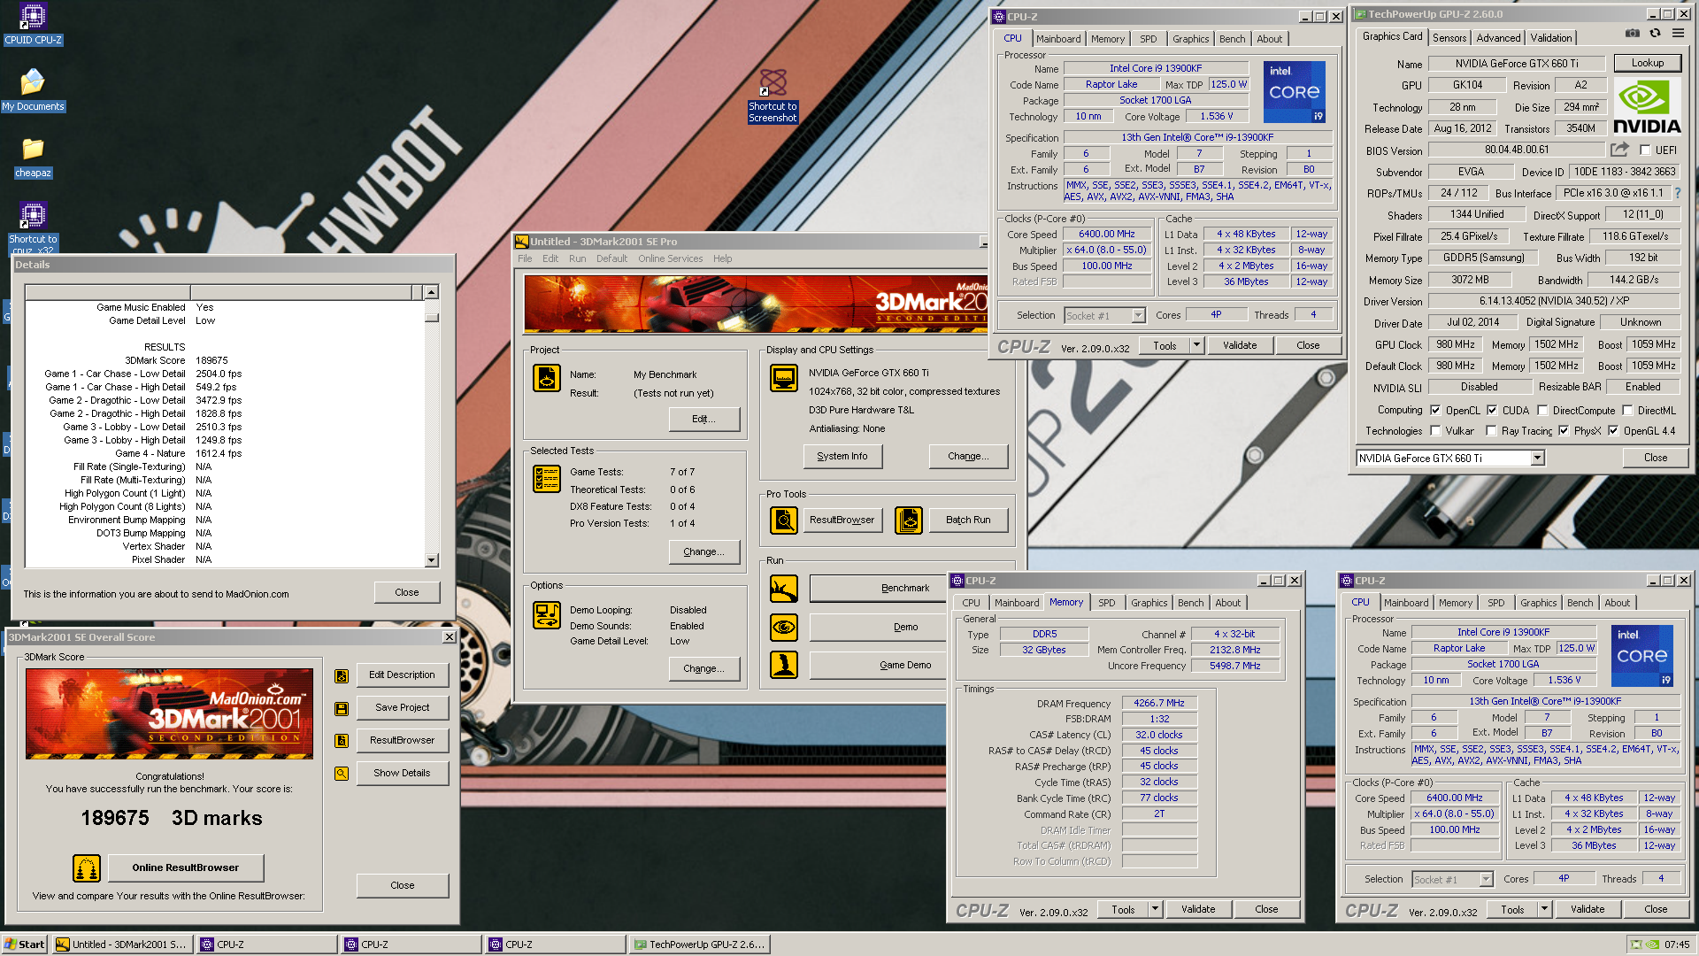Open Shortcut to cpuz_x32 desktop icon
Viewport: 1699px width, 956px height.
tap(33, 227)
